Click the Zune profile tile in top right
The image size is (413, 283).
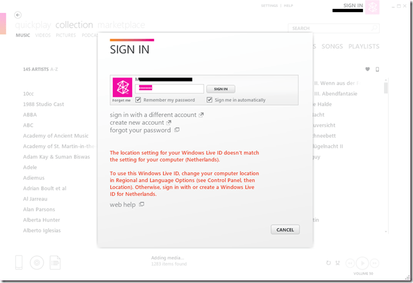point(373,7)
